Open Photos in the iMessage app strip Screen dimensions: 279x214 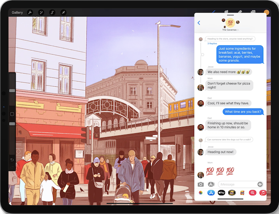tap(201, 193)
